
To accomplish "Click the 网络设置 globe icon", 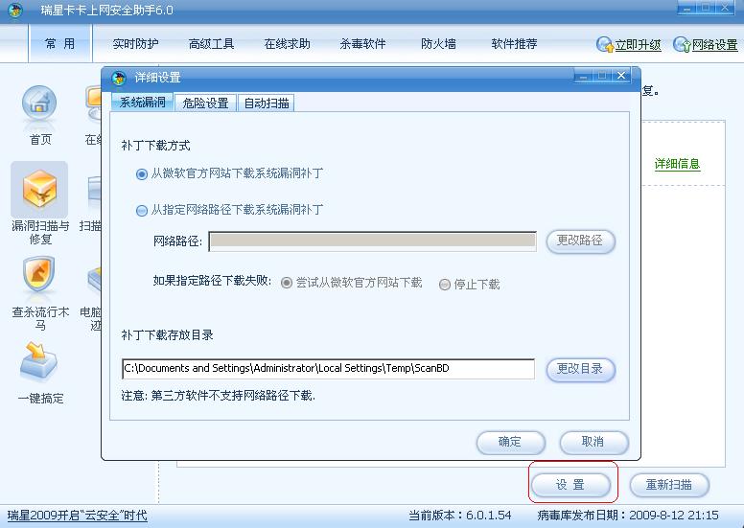I will [682, 45].
